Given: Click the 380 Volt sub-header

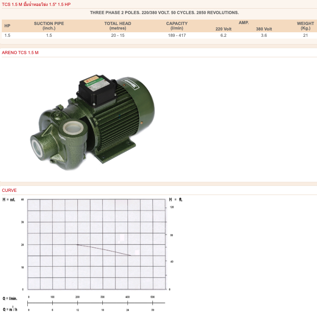Looking at the screenshot, I should pos(264,29).
